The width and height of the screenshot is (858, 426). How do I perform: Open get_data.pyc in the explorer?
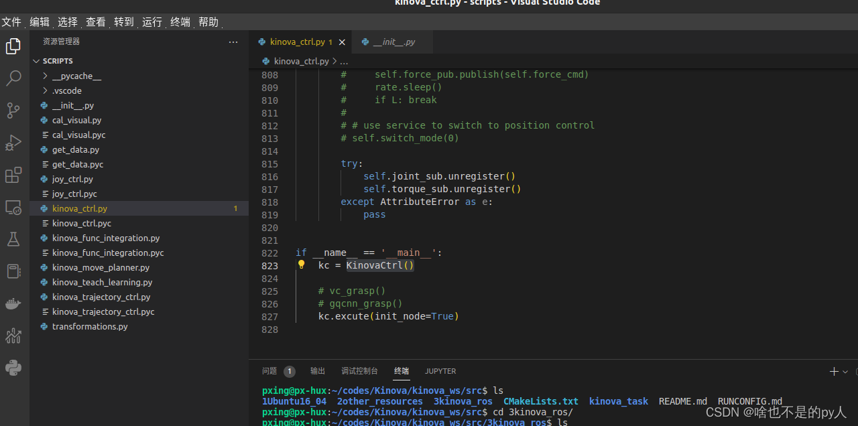(139, 164)
